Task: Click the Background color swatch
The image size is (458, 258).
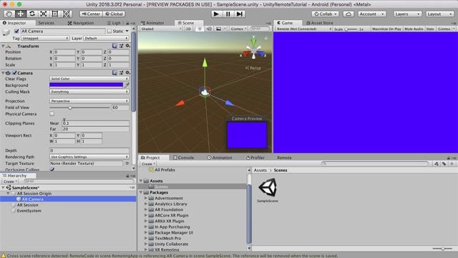Action: coord(87,85)
